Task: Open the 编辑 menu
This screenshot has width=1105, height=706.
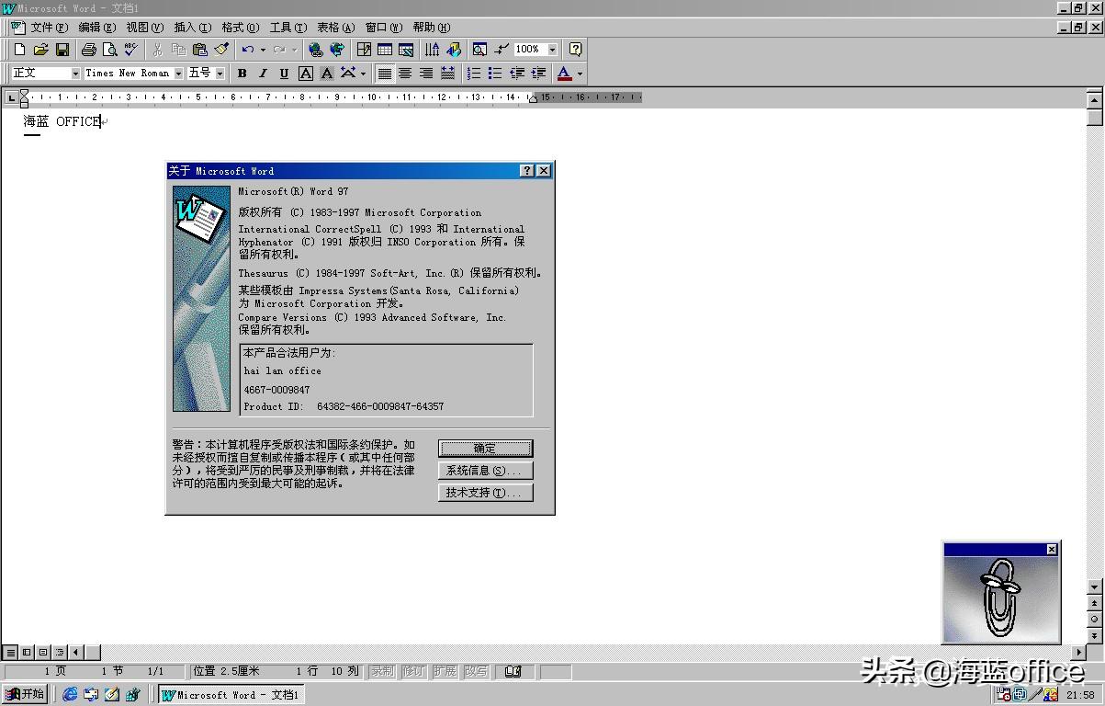Action: tap(96, 28)
